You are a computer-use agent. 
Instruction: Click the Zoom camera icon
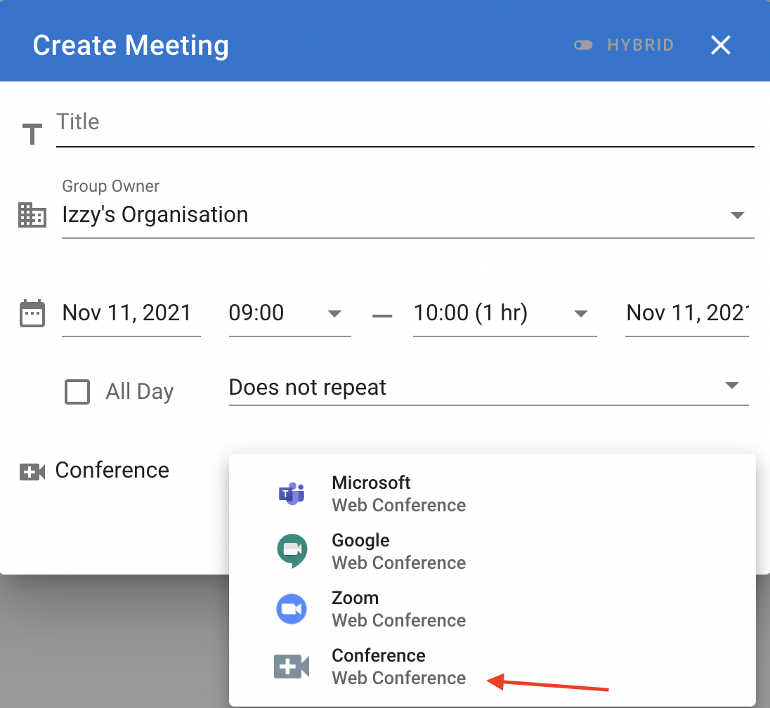(292, 609)
